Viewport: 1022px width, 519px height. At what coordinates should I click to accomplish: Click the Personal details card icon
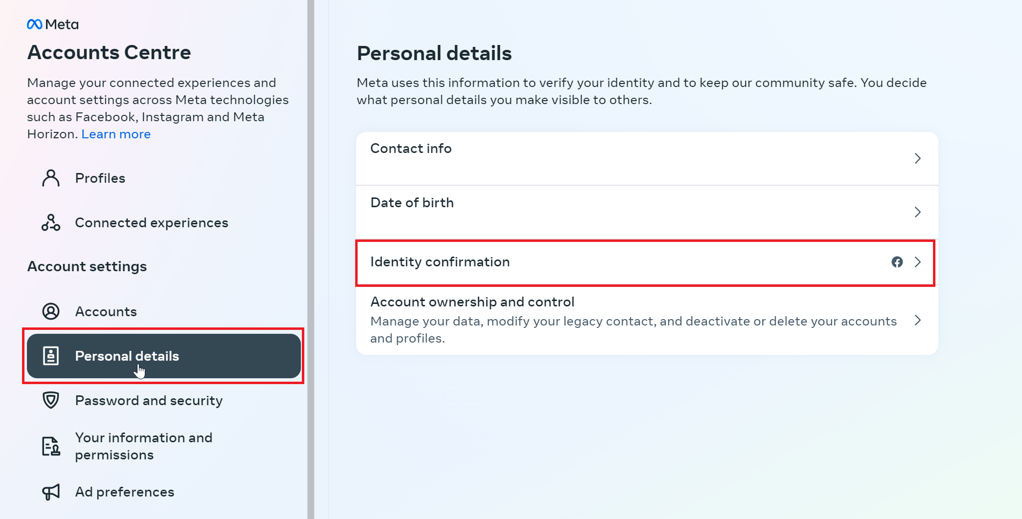[50, 356]
